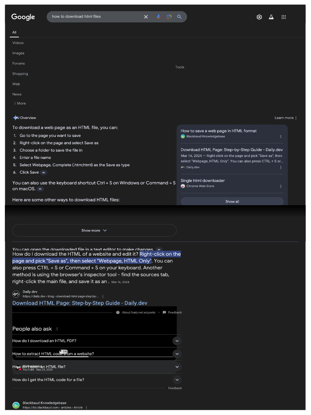Switch to Forums results

point(19,64)
